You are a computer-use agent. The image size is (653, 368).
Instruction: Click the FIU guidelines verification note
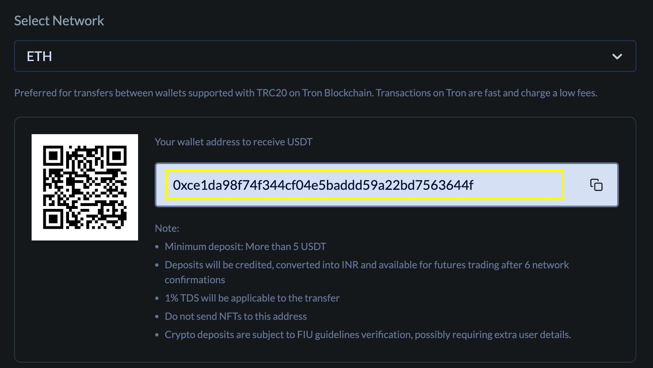(x=368, y=335)
